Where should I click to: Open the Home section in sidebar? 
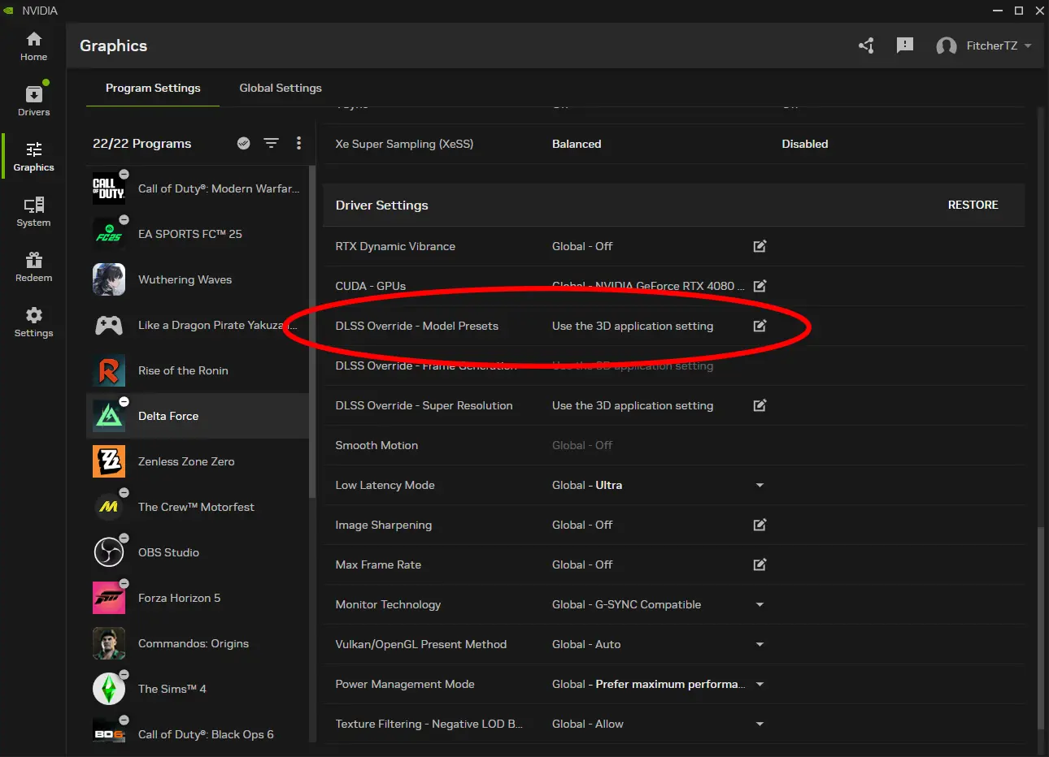(33, 46)
